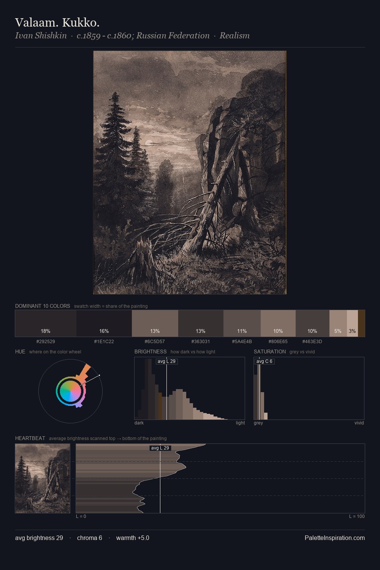Click the hex code text '#6C5D57'

pos(155,342)
